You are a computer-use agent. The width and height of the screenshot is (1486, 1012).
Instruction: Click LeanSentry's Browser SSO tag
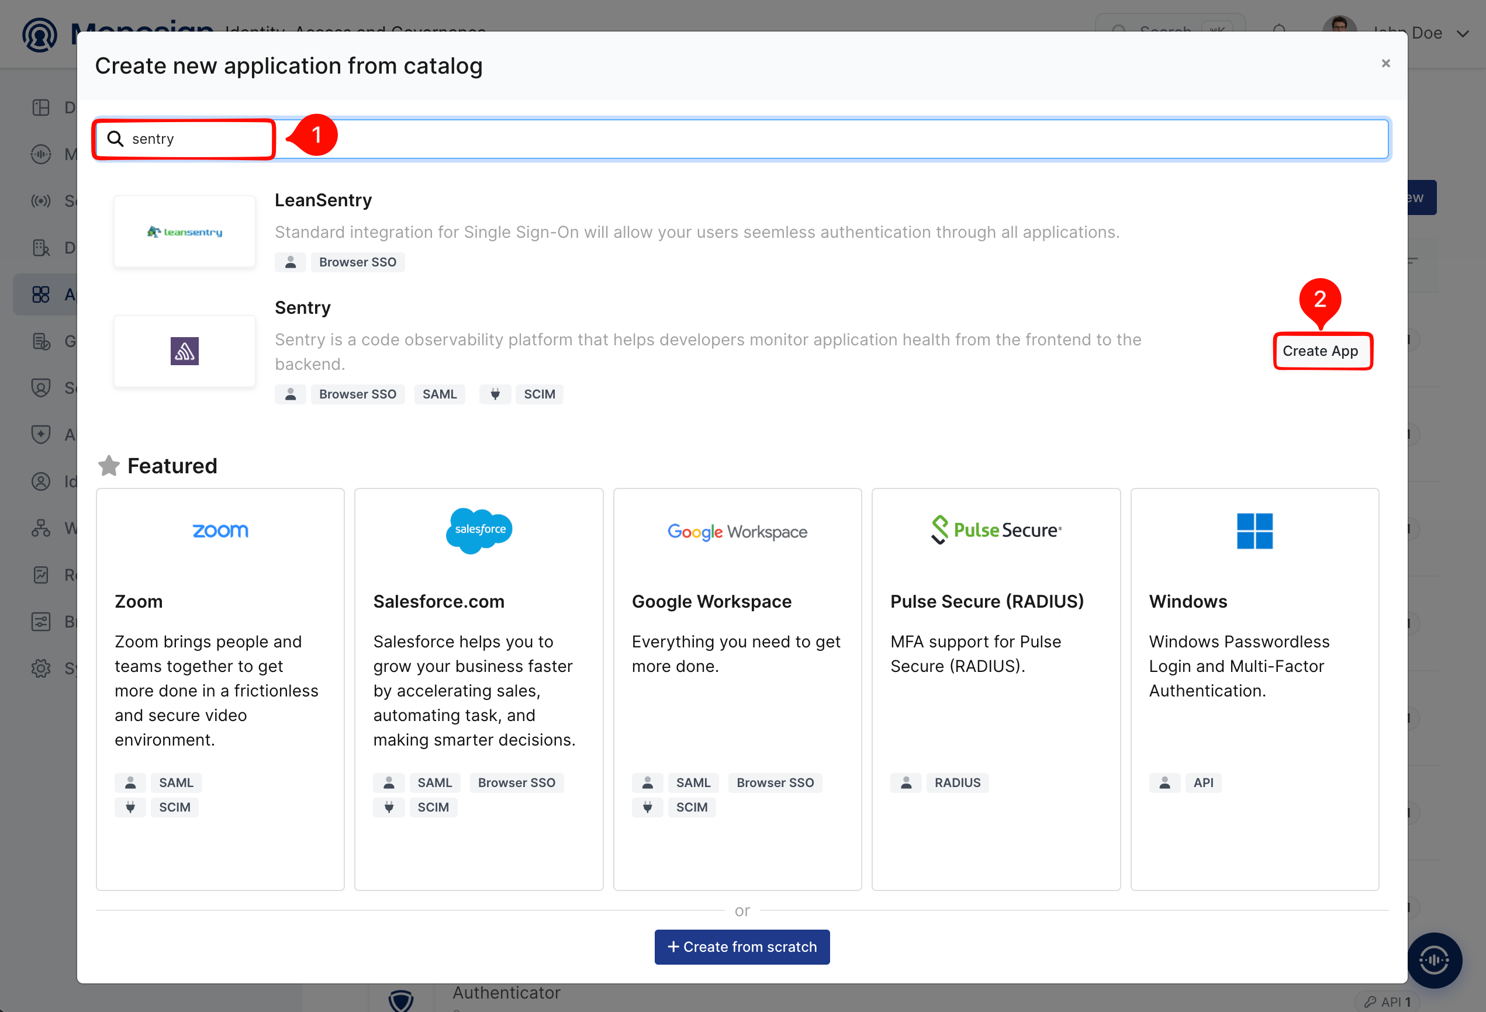pyautogui.click(x=357, y=262)
